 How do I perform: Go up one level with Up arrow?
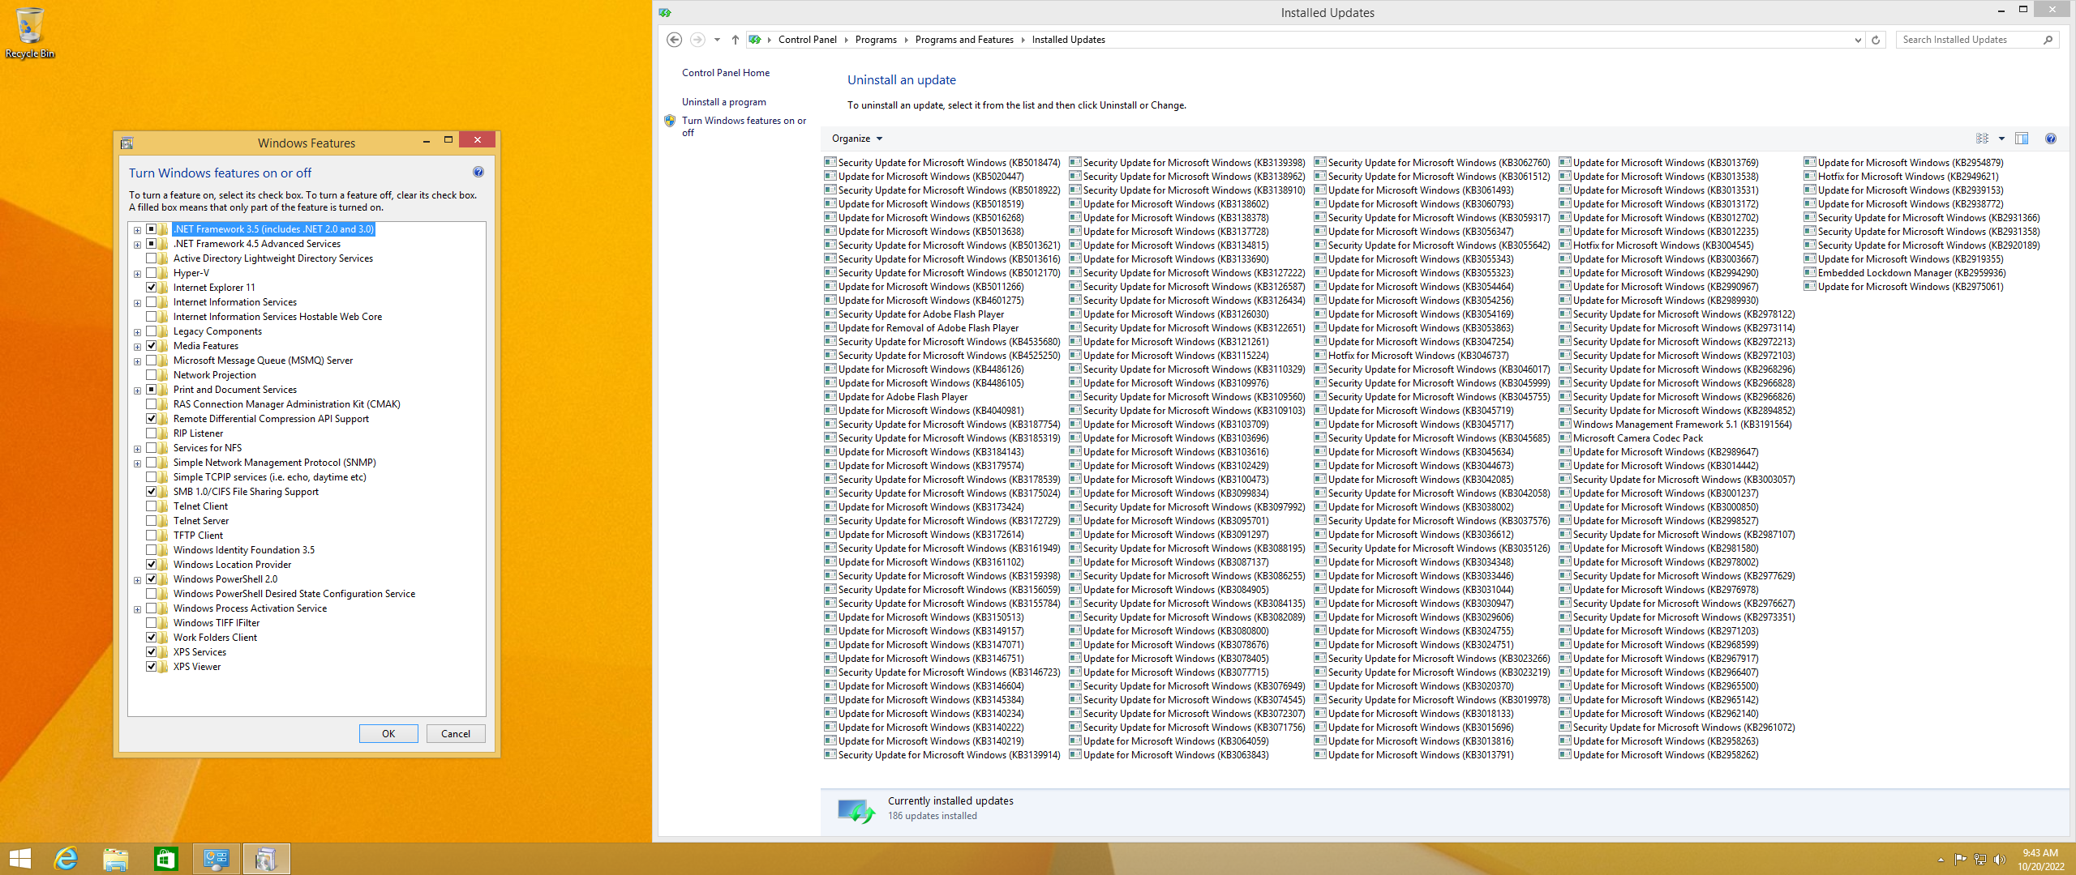click(x=735, y=40)
